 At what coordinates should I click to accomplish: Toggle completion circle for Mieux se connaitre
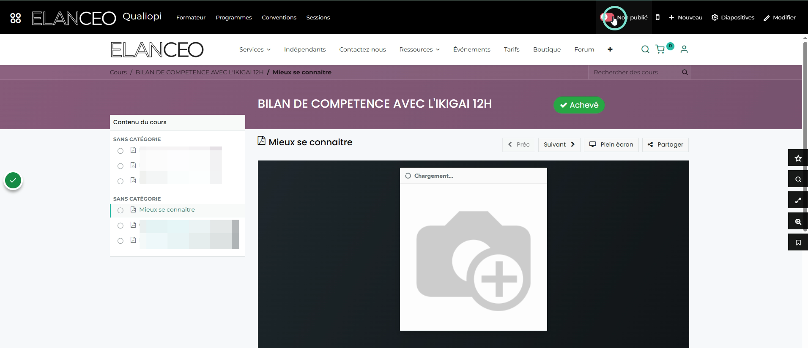coord(121,210)
